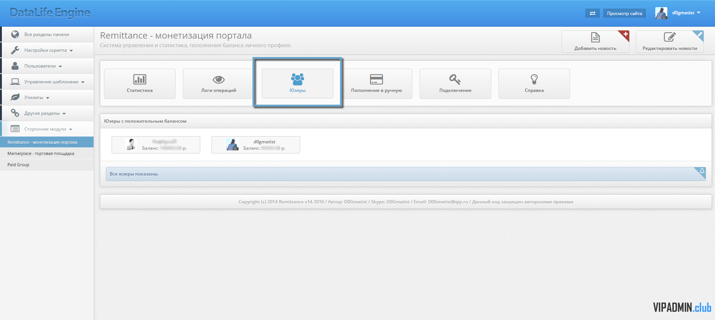
Task: Open Пополнение в ручную label
Action: tap(376, 90)
